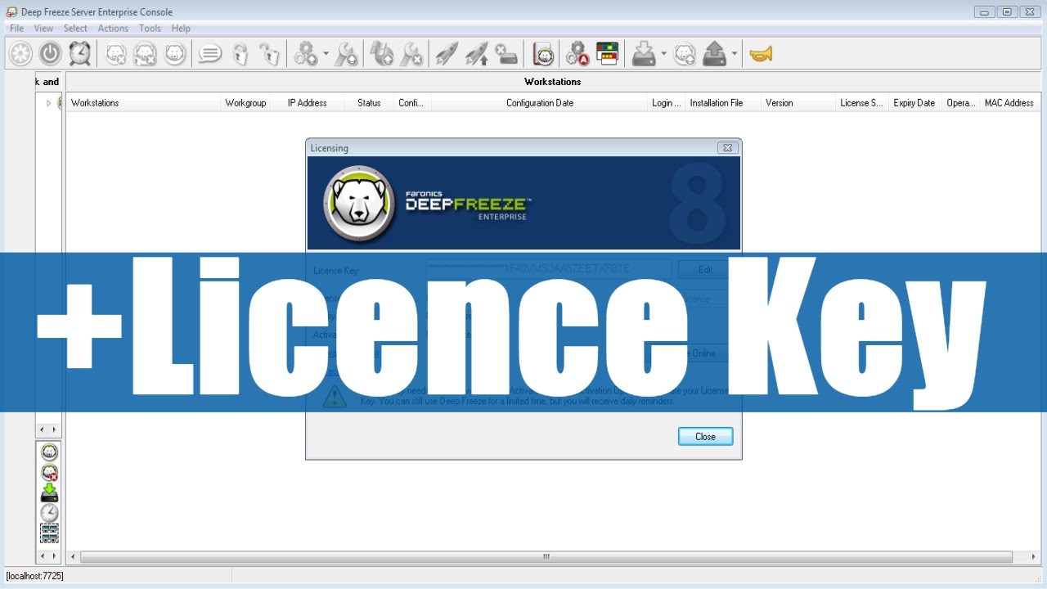Viewport: 1047px width, 589px height.
Task: Click Close button in Licensing dialog
Action: [x=705, y=437]
